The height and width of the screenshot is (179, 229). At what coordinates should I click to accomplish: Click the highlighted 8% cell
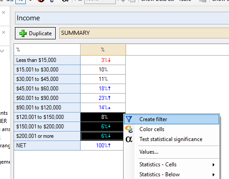(x=102, y=117)
